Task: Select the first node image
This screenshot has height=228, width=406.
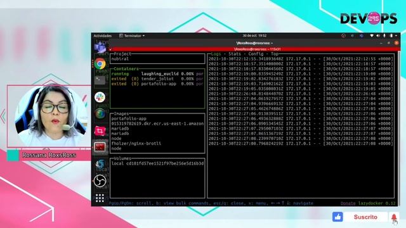Action: click(x=116, y=139)
